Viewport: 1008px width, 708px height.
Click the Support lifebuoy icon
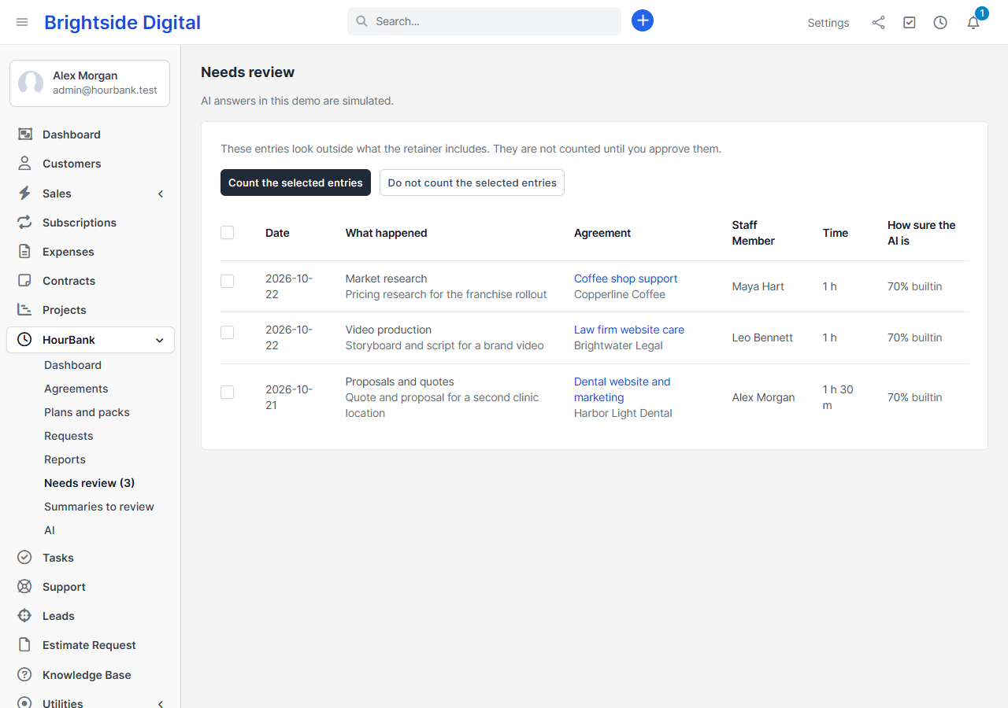[x=24, y=587]
